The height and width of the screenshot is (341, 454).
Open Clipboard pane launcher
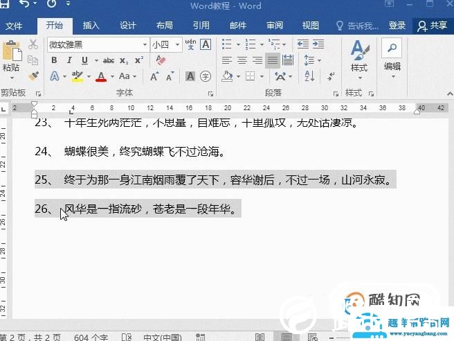click(38, 94)
